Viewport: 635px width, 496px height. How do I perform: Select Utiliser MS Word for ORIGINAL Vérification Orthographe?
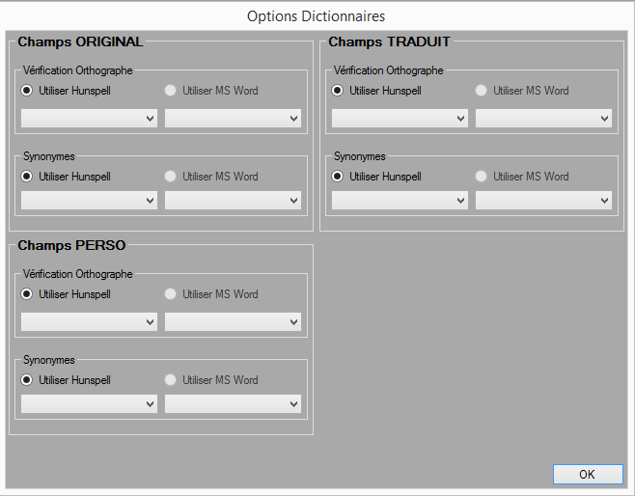(x=171, y=91)
